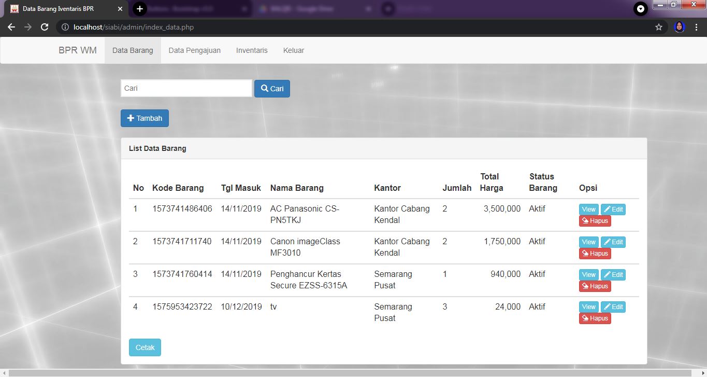Click the site information icon in address bar
The width and height of the screenshot is (707, 377).
pyautogui.click(x=65, y=27)
